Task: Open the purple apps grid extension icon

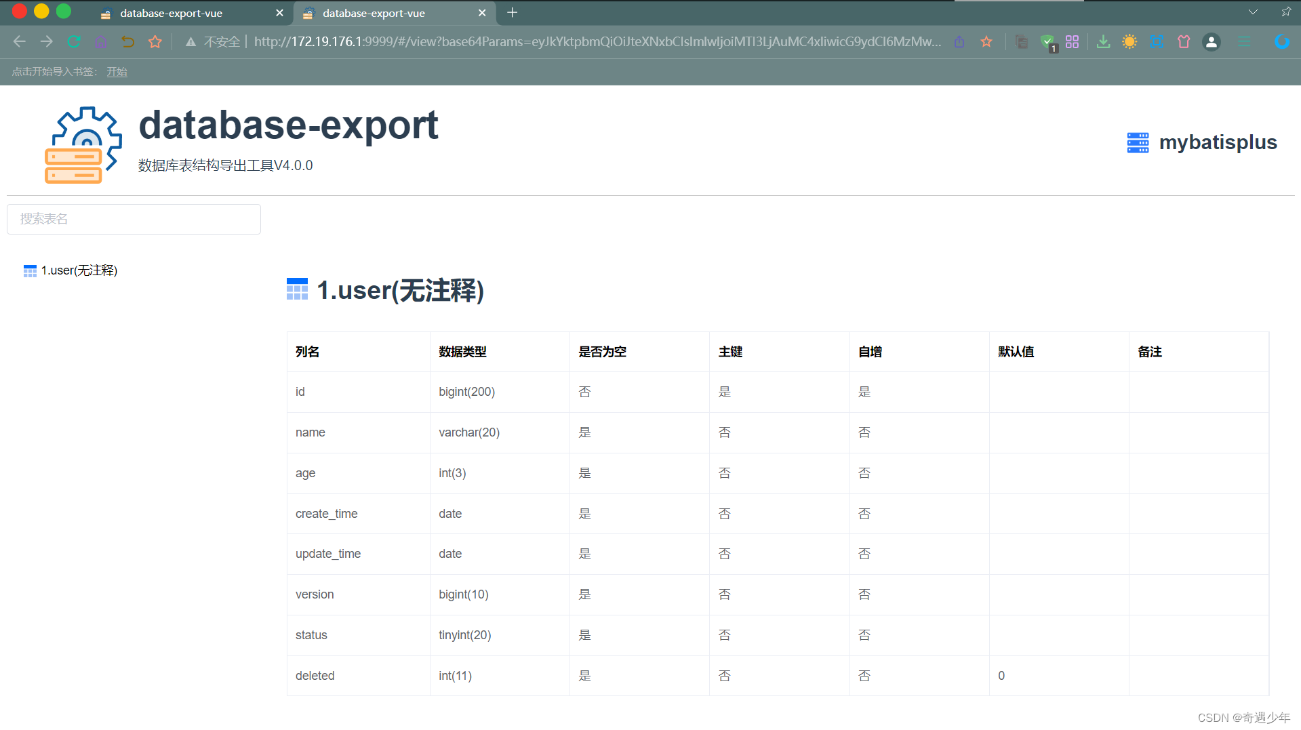Action: 1072,42
